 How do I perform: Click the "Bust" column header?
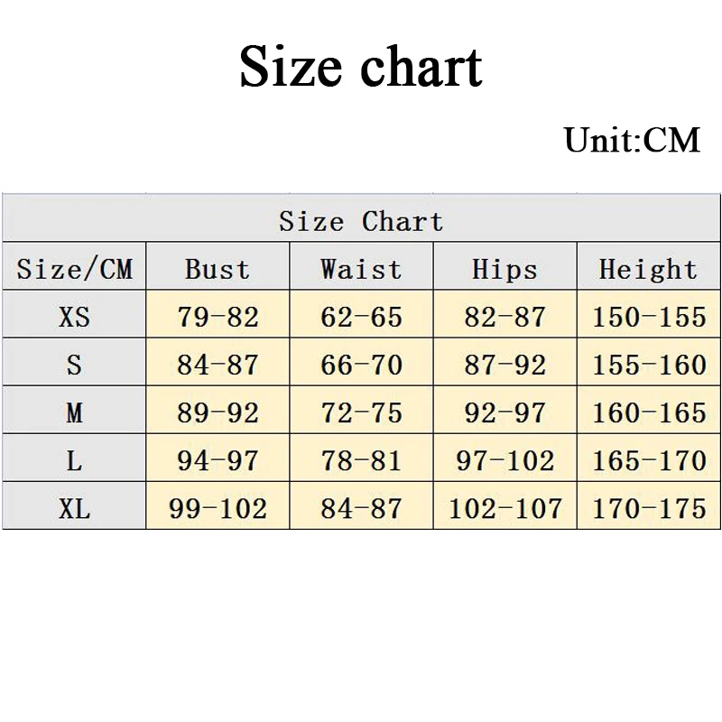pyautogui.click(x=218, y=269)
